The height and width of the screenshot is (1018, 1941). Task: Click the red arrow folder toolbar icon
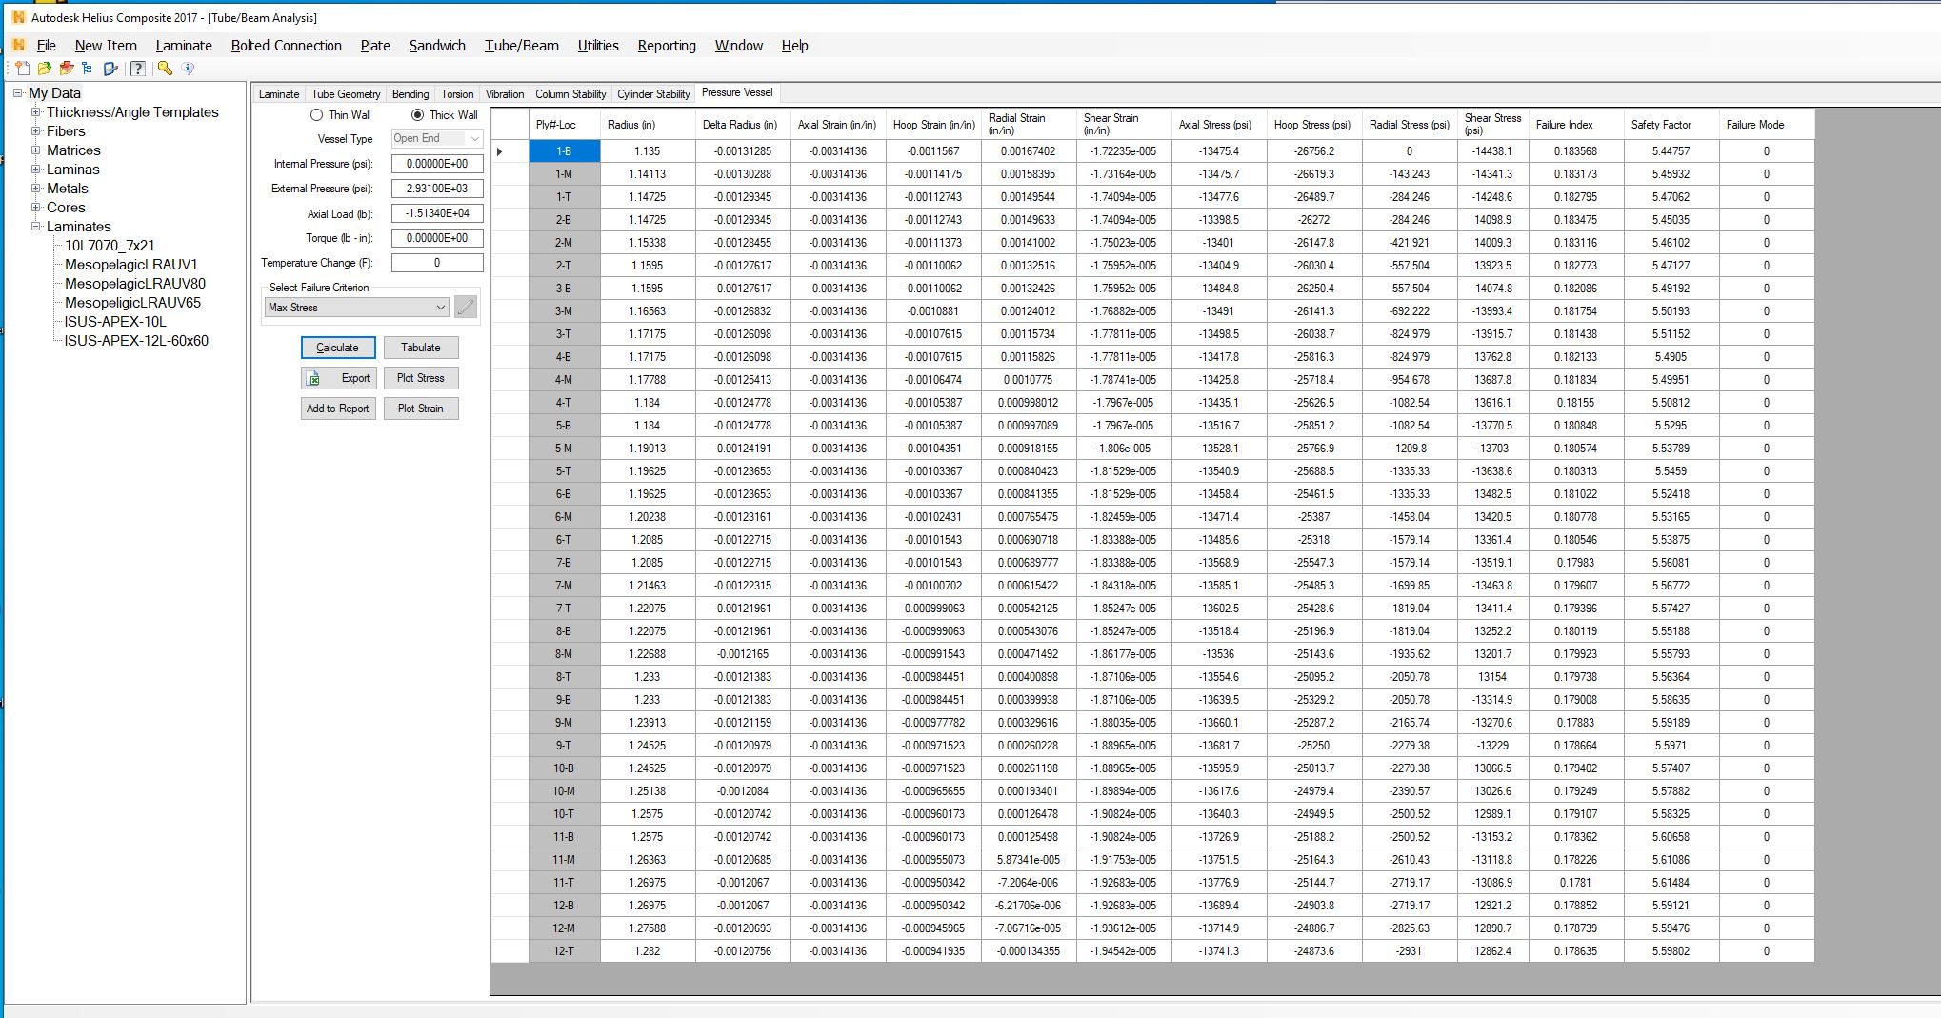[67, 69]
